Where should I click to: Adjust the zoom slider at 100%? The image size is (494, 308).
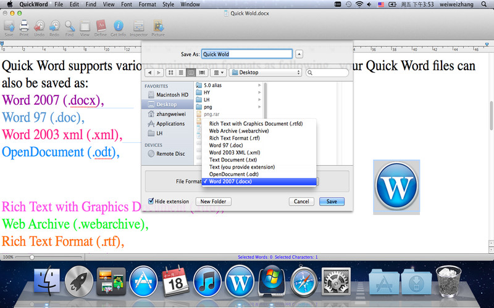32,257
